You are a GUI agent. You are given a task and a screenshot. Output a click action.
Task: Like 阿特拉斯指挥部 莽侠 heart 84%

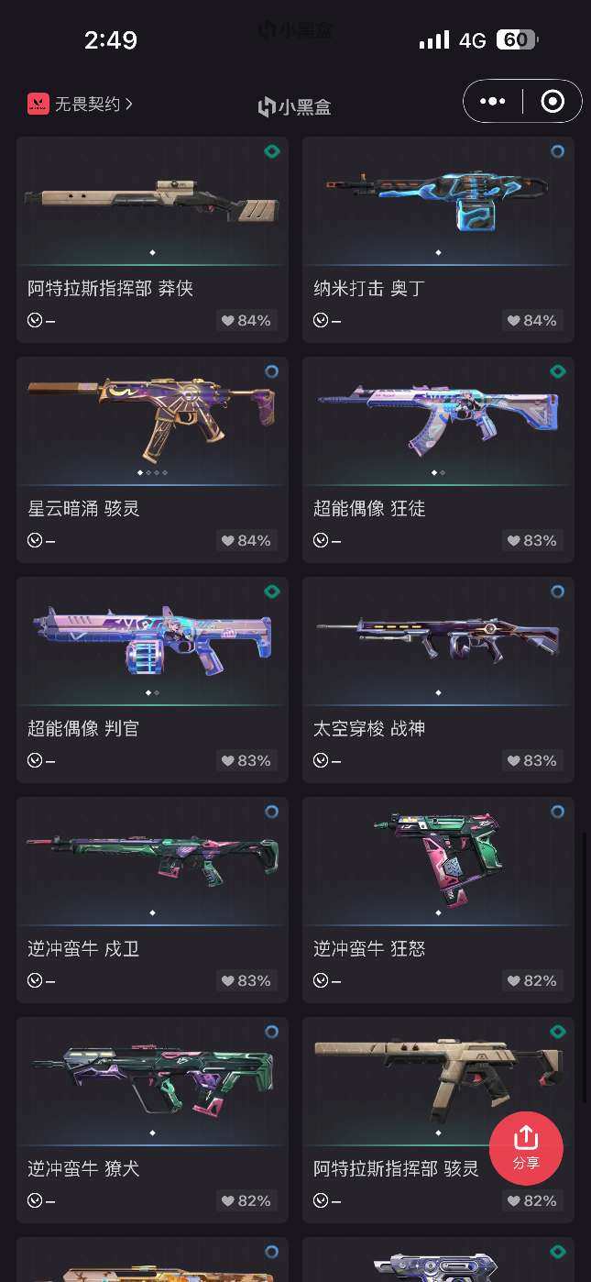pos(246,320)
